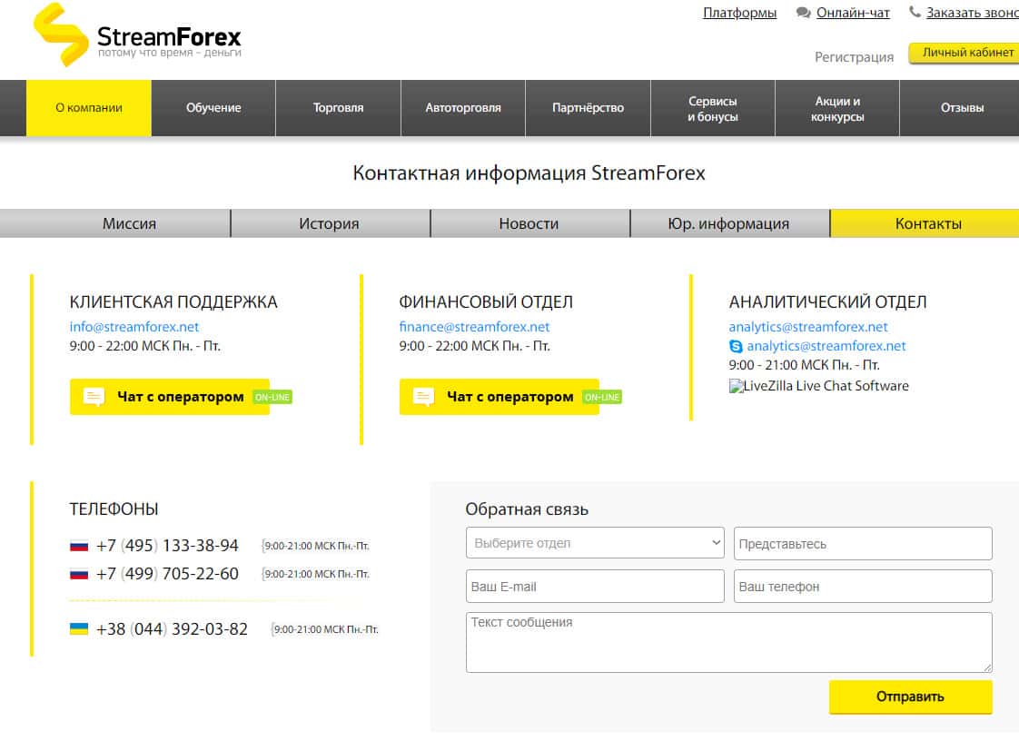
Task: Click the phone handset icon near Заказать звонок
Action: (x=915, y=12)
